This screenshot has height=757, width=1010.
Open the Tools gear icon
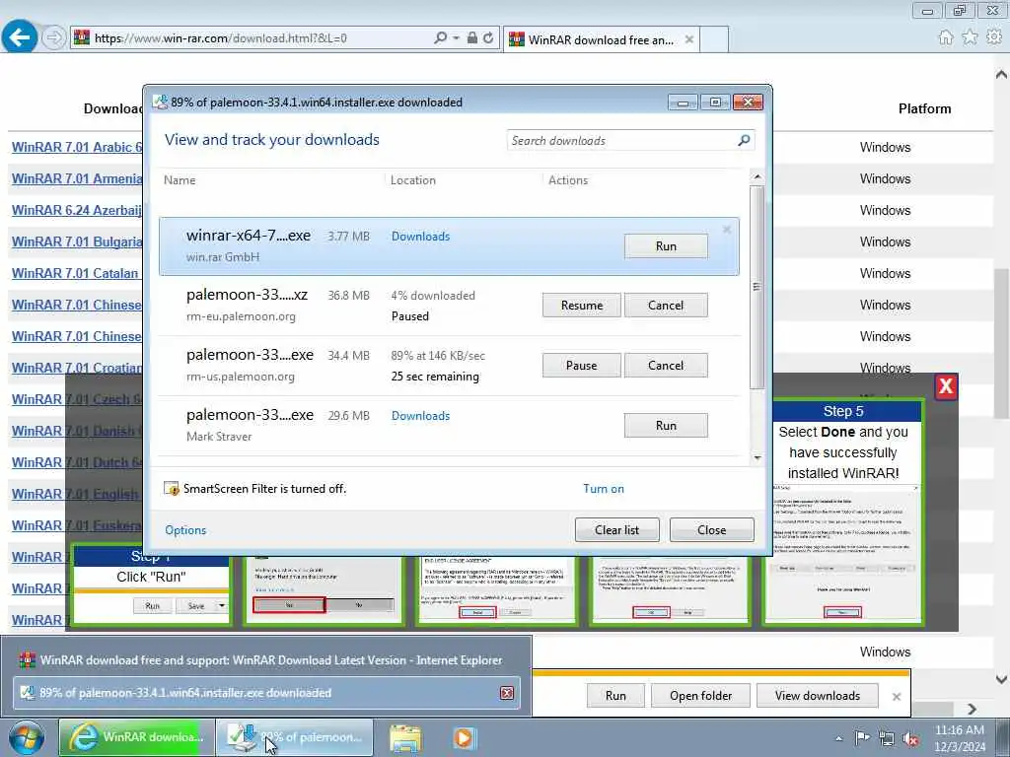point(994,37)
